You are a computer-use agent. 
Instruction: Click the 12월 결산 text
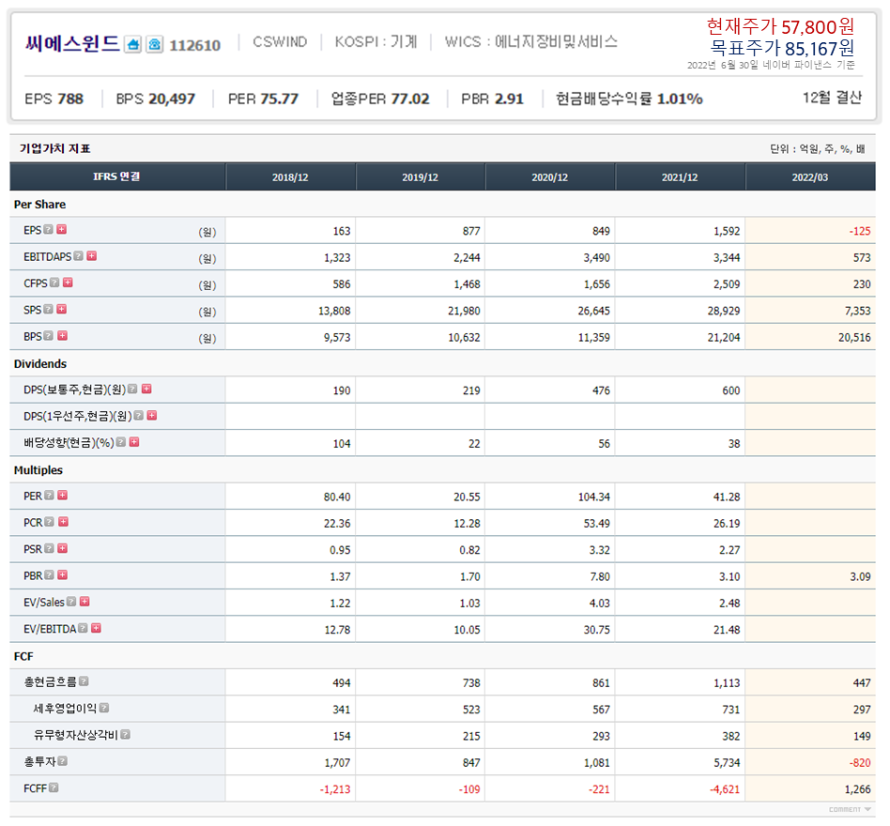(832, 98)
